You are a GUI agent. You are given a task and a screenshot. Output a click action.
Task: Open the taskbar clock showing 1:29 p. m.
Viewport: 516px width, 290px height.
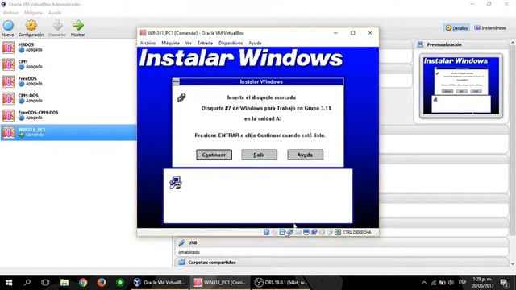(482, 283)
